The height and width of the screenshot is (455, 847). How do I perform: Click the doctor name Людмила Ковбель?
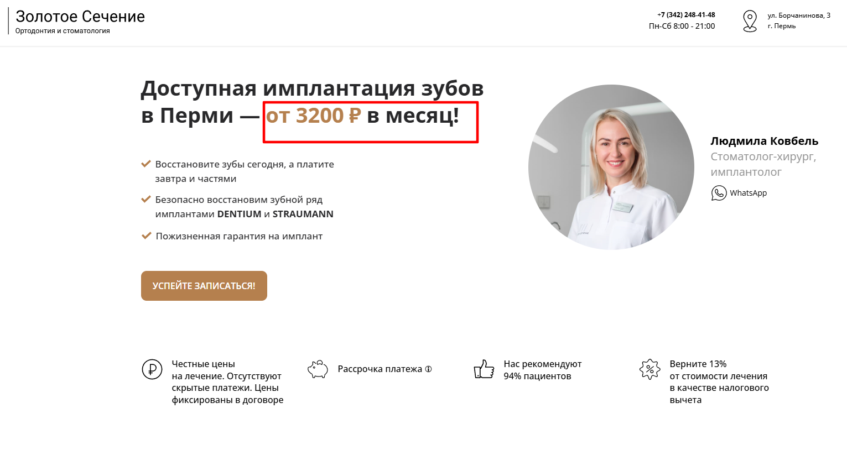[x=764, y=141]
